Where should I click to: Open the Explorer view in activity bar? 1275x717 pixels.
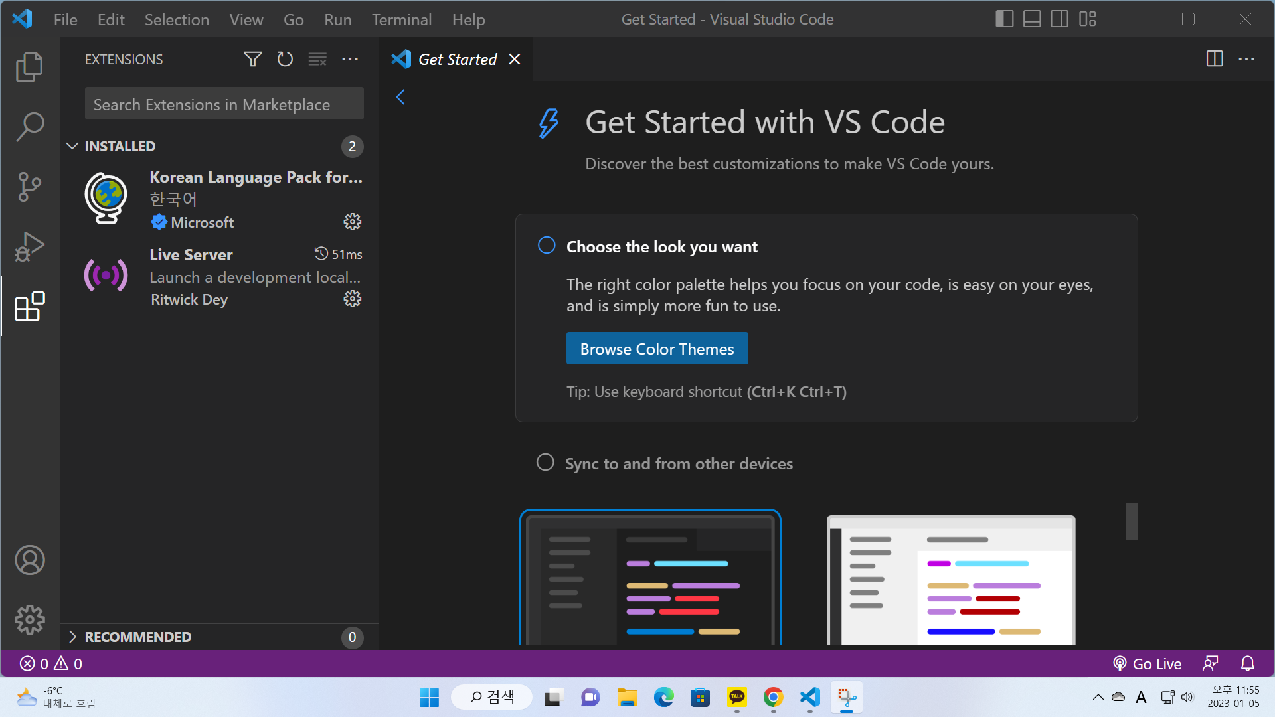click(x=30, y=67)
